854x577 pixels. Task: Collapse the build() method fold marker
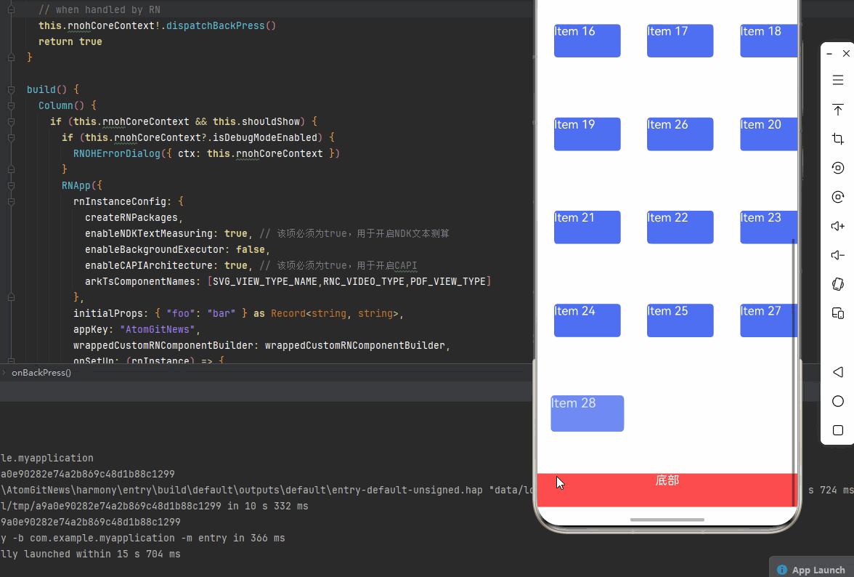coord(11,89)
